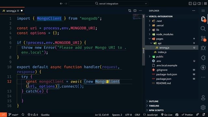Open notifications bell in status bar
The height and width of the screenshot is (117, 208).
pyautogui.click(x=204, y=115)
